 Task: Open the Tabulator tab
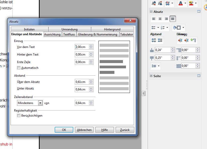point(126,34)
